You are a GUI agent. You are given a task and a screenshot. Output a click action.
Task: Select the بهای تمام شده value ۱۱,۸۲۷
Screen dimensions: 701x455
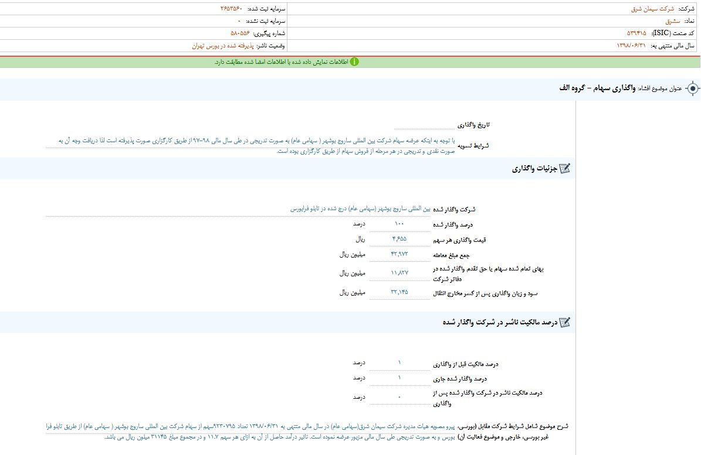pos(399,273)
